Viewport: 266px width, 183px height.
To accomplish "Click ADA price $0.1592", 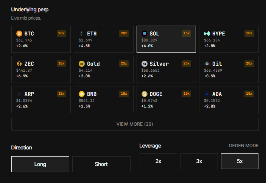I will (212, 101).
